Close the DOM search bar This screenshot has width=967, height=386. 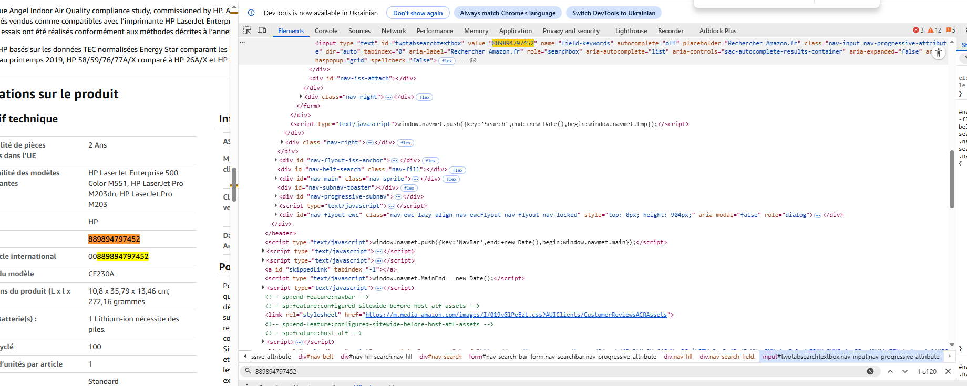[x=948, y=371]
